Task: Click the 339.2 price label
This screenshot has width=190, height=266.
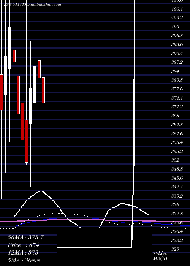Action: tap(177, 196)
